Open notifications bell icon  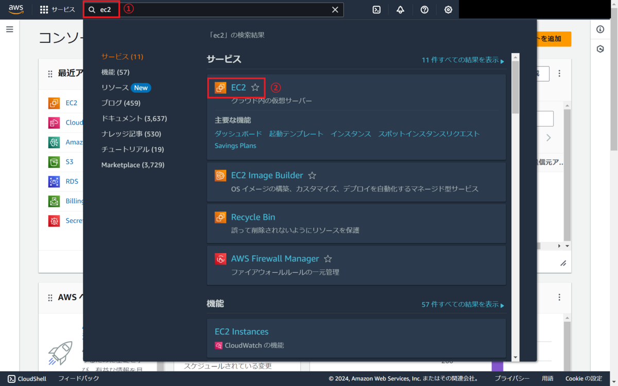tap(400, 10)
